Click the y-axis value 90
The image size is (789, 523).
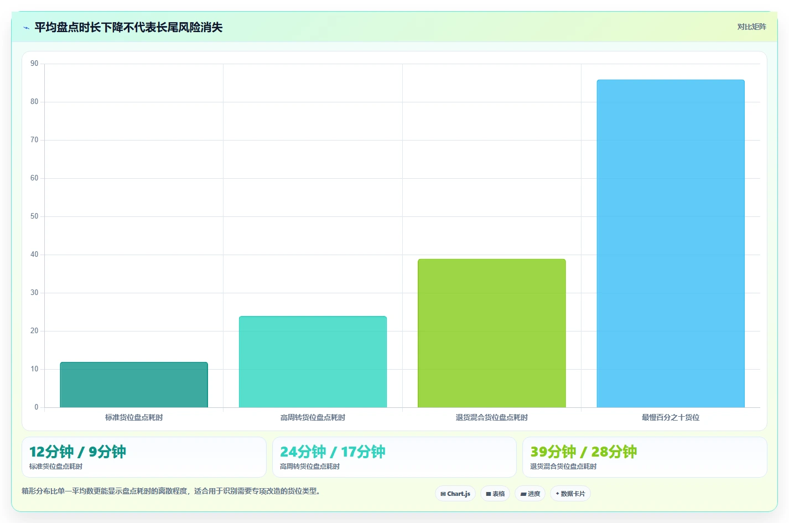click(x=34, y=64)
